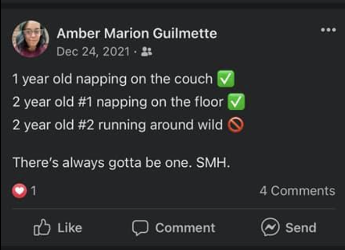Click the red prohibited emoji after 'wild'
Viewport: 345px width, 250px height.
click(235, 125)
